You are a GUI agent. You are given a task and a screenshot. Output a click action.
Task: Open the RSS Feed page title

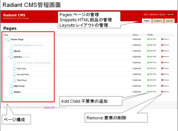pos(19,86)
